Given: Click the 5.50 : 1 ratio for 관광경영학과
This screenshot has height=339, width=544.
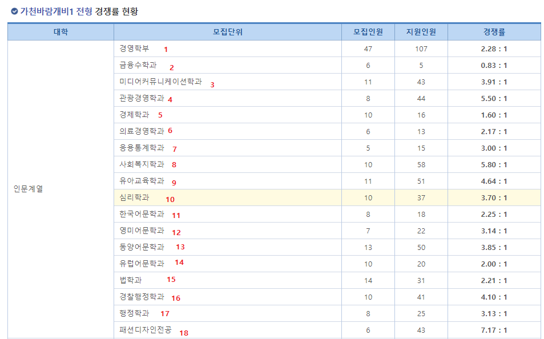Looking at the screenshot, I should click(x=494, y=99).
